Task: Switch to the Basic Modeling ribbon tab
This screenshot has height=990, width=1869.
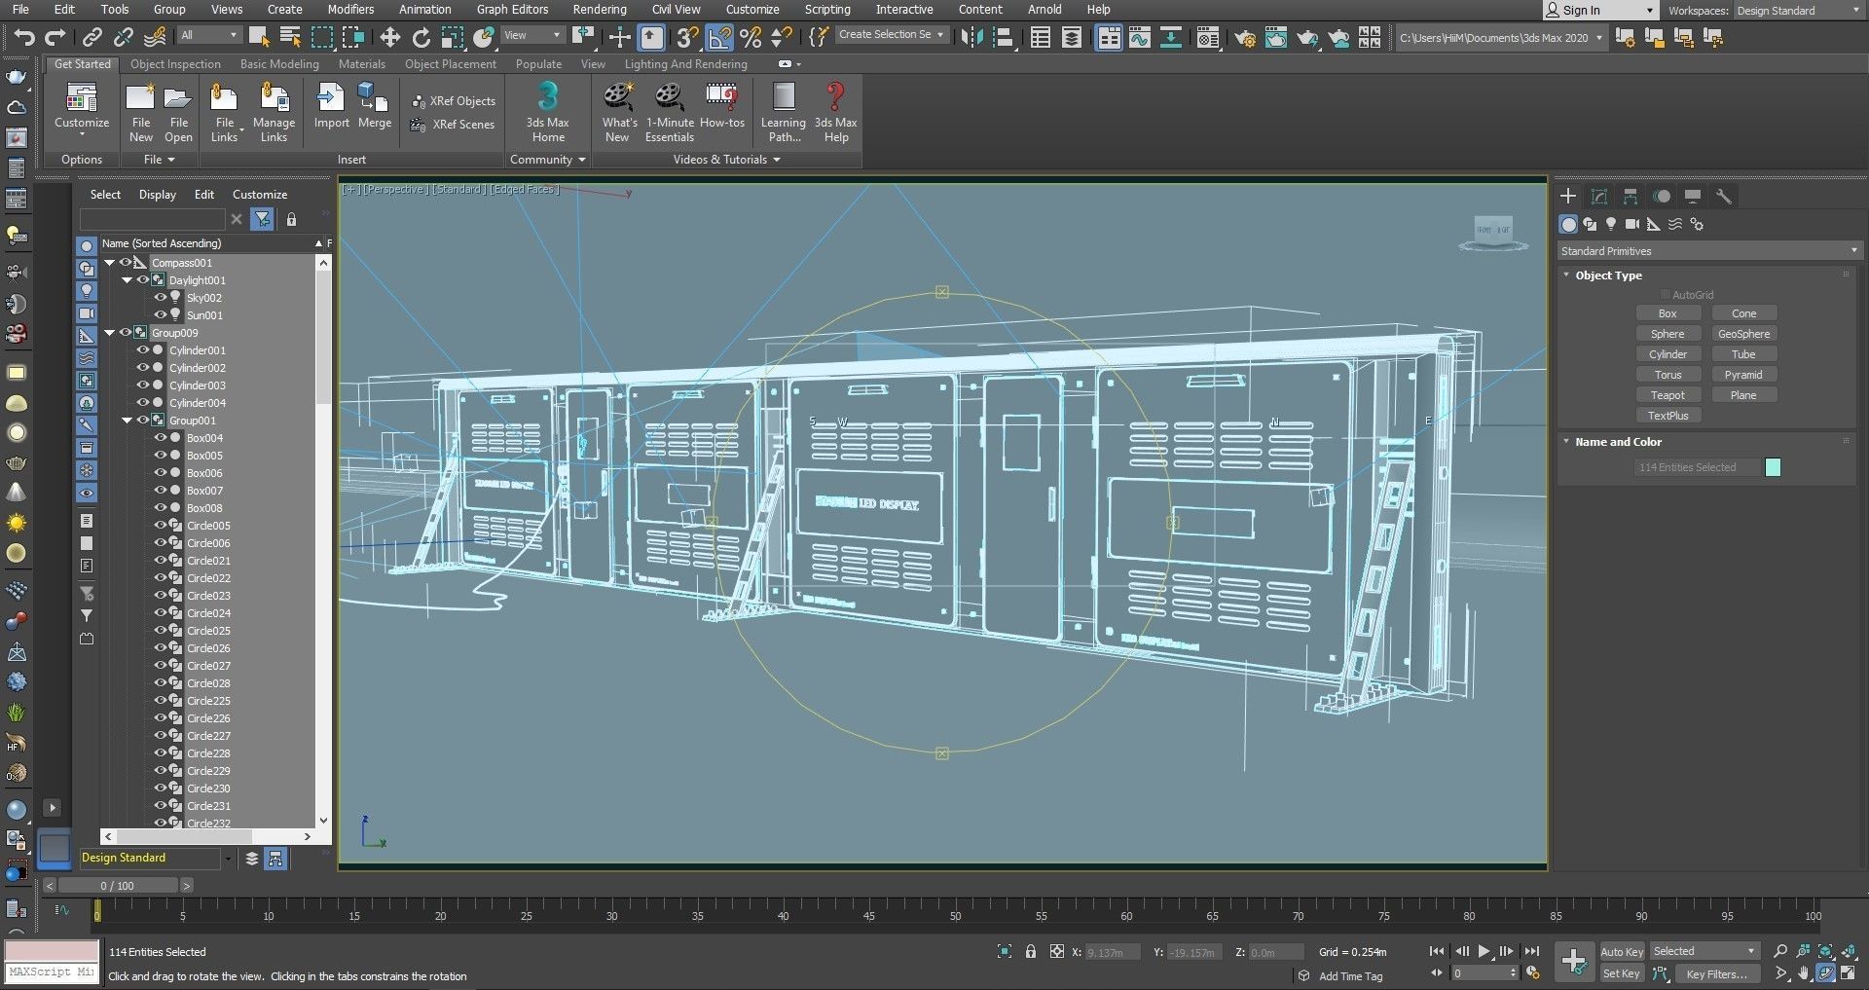Action: tap(279, 64)
